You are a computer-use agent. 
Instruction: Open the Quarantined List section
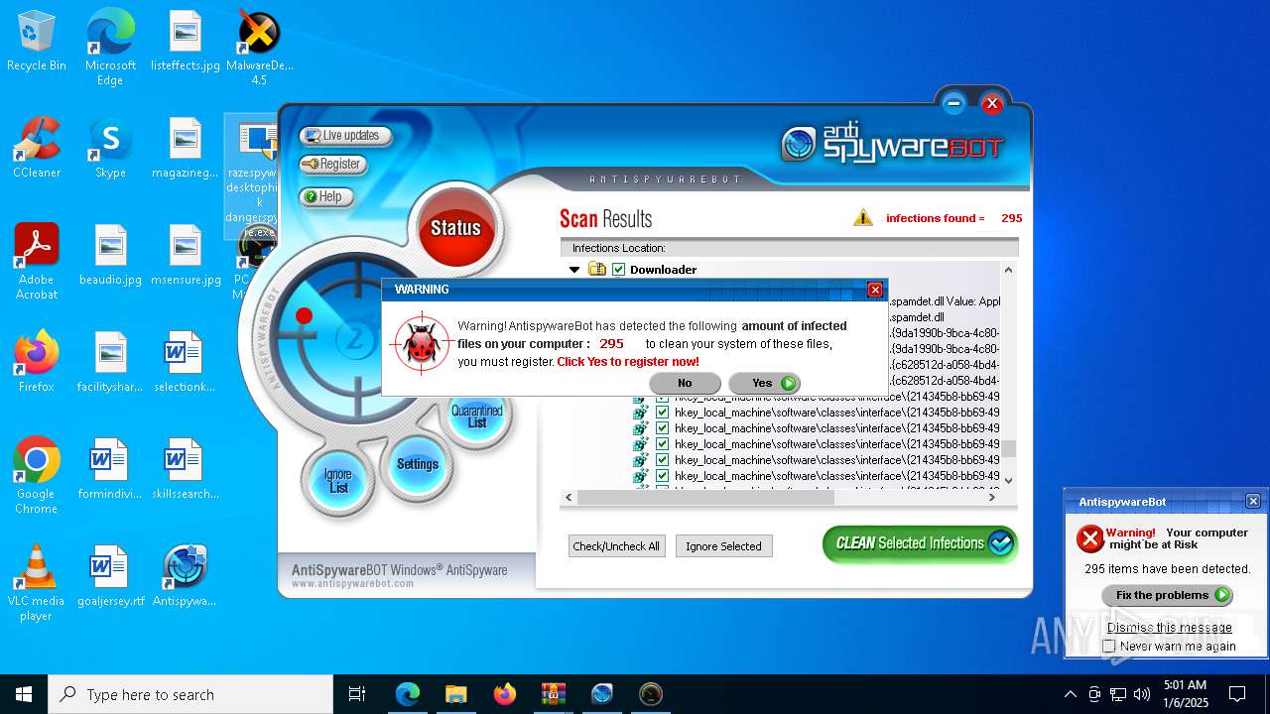477,416
